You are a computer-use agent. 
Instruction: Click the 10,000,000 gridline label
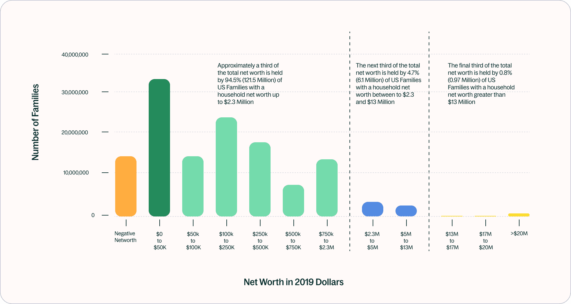(76, 172)
